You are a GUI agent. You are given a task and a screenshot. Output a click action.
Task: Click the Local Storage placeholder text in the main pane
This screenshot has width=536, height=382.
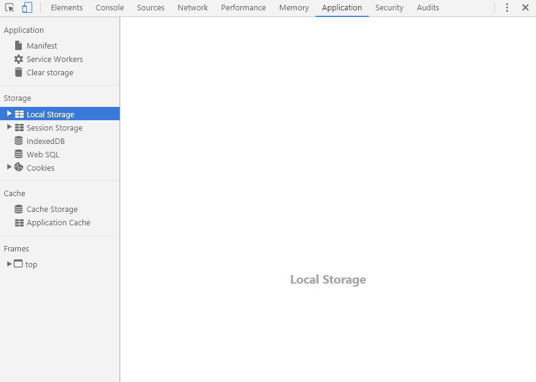(x=328, y=280)
